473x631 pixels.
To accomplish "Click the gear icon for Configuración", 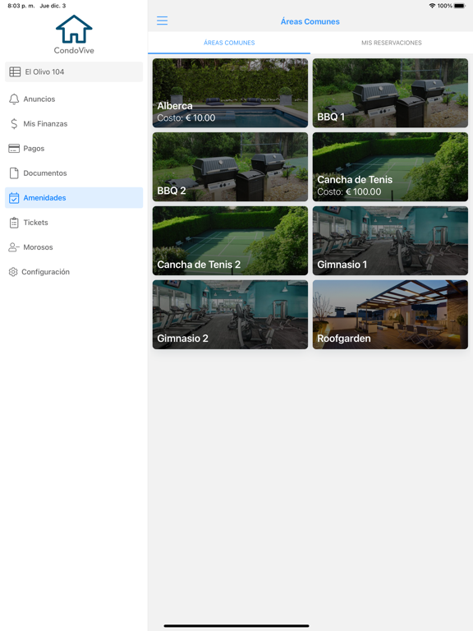I will [13, 272].
